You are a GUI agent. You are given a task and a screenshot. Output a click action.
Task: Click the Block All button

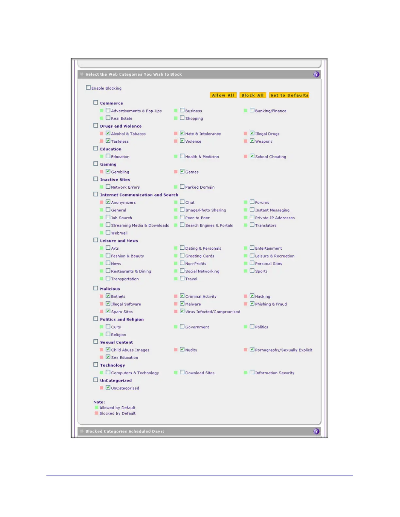pos(253,95)
